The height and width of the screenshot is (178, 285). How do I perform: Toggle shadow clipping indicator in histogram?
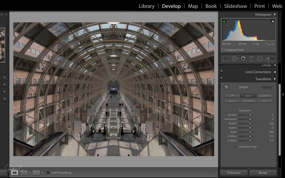(x=224, y=21)
